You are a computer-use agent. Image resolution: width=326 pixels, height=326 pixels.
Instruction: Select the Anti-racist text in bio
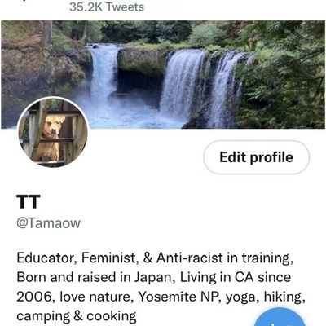point(190,258)
